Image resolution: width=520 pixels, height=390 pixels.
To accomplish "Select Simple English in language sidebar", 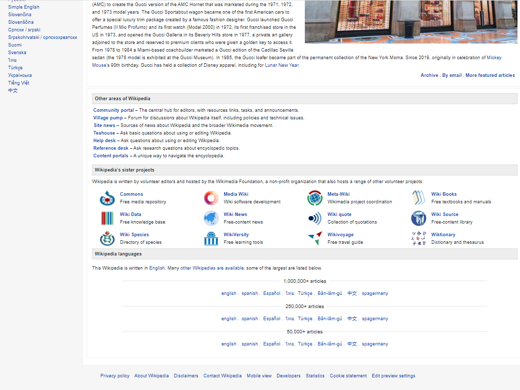I will pyautogui.click(x=24, y=7).
